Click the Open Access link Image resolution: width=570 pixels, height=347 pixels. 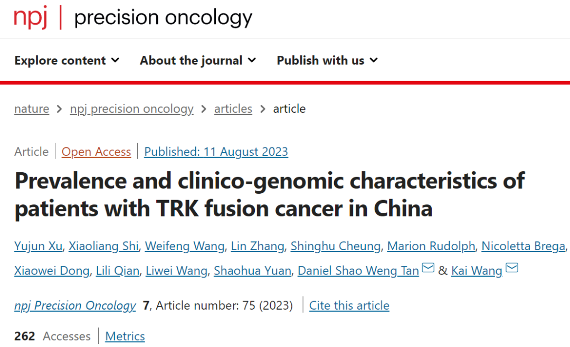coord(96,152)
